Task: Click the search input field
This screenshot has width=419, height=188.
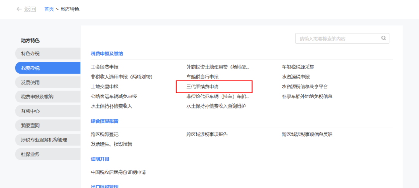Action: [337, 39]
